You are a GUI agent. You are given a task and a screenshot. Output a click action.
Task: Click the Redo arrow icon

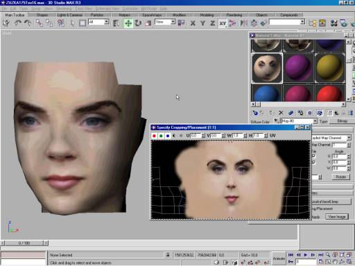(x=28, y=23)
